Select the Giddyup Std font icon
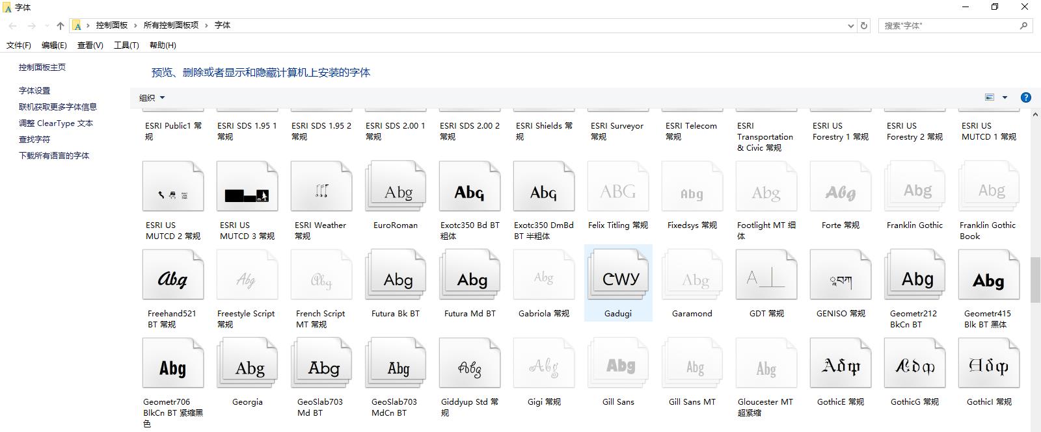This screenshot has height=432, width=1041. tap(470, 364)
